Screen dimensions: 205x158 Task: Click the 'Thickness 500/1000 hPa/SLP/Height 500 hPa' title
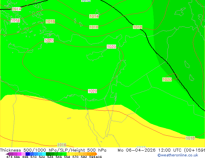[53, 150]
